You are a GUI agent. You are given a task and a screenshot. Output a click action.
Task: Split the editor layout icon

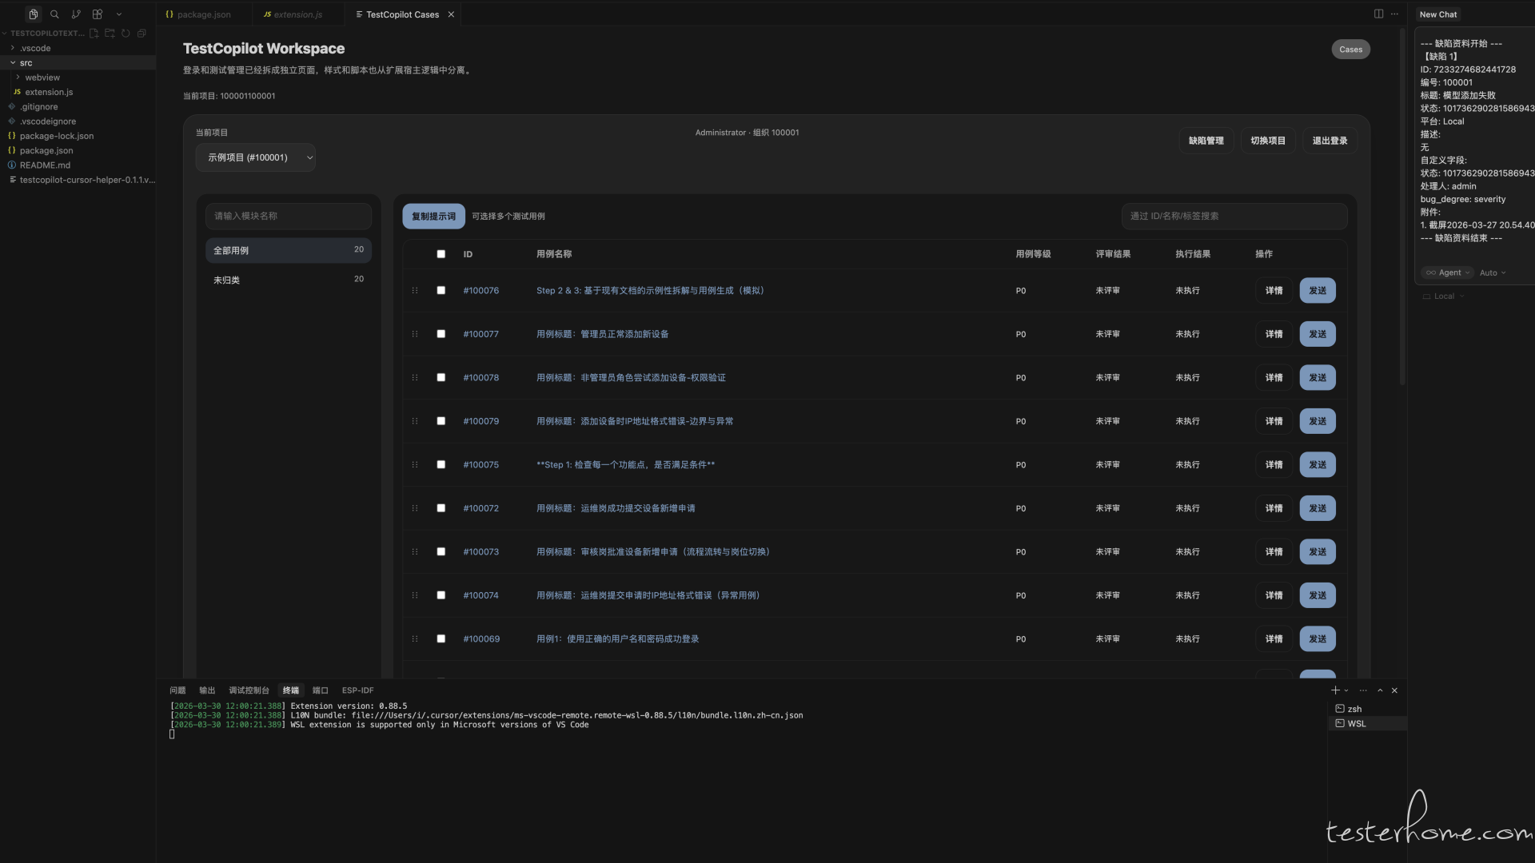pyautogui.click(x=1378, y=14)
